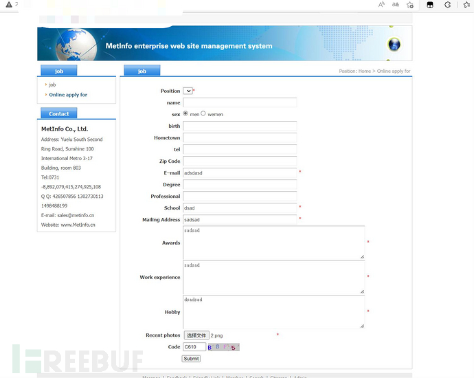The height and width of the screenshot is (378, 474).
Task: Click inside the Hobby text area
Action: [273, 312]
